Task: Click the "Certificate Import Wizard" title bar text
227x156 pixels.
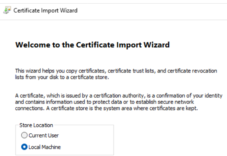Action: [45, 10]
